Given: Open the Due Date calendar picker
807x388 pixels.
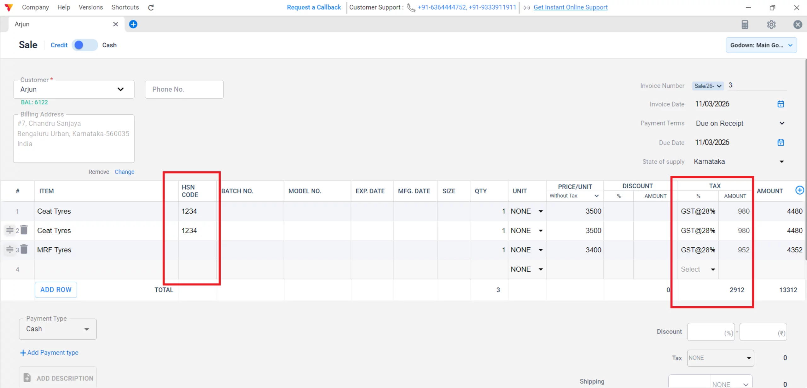Looking at the screenshot, I should [x=781, y=142].
